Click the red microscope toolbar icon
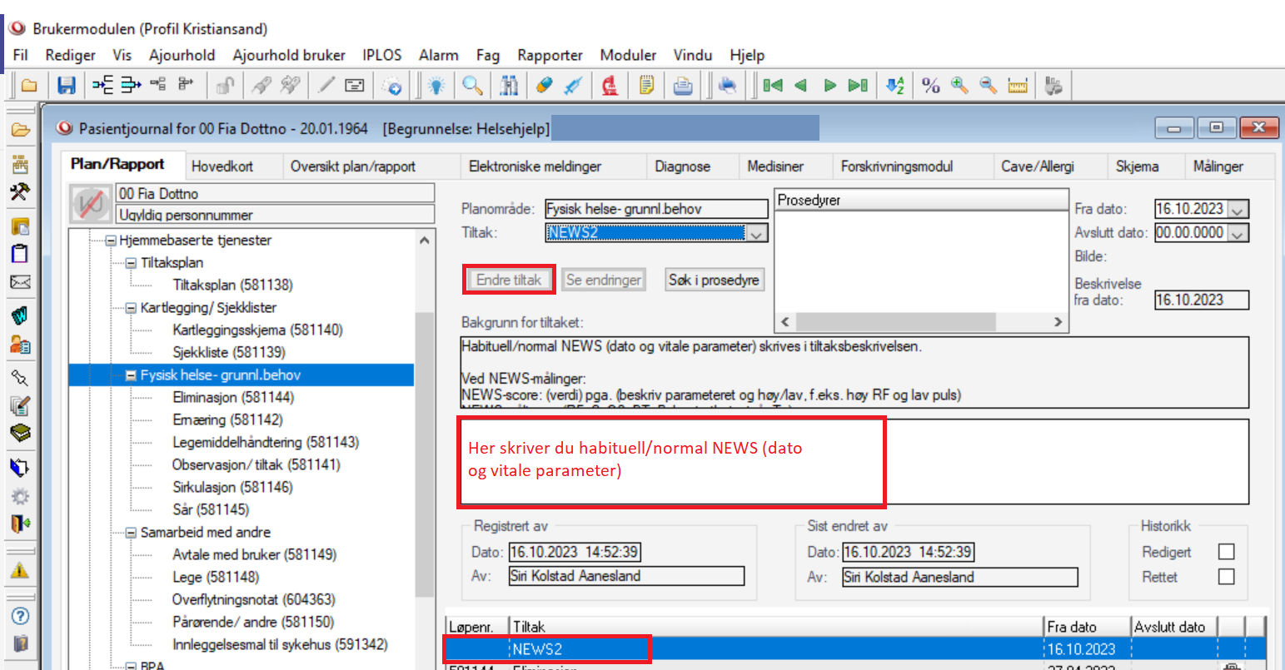The height and width of the screenshot is (670, 1285). point(610,85)
